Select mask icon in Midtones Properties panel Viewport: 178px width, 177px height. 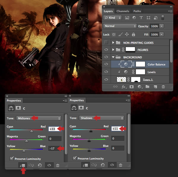click(18, 108)
